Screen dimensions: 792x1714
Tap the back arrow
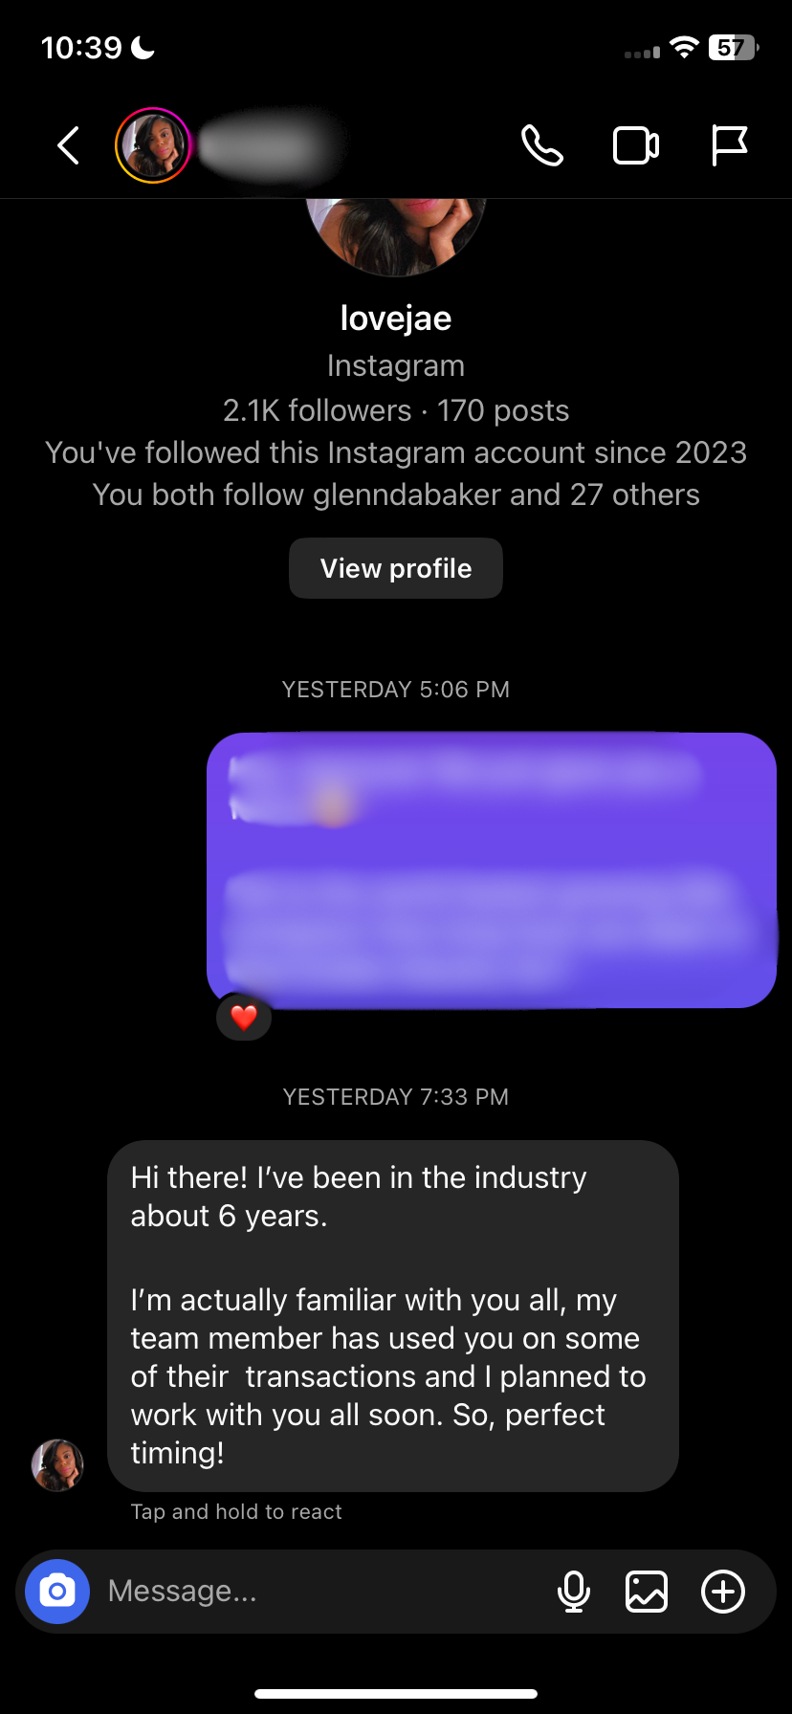pos(68,146)
